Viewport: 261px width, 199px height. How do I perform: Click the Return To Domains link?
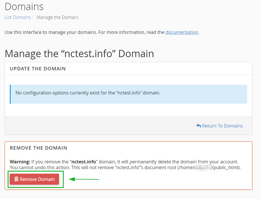(220, 126)
